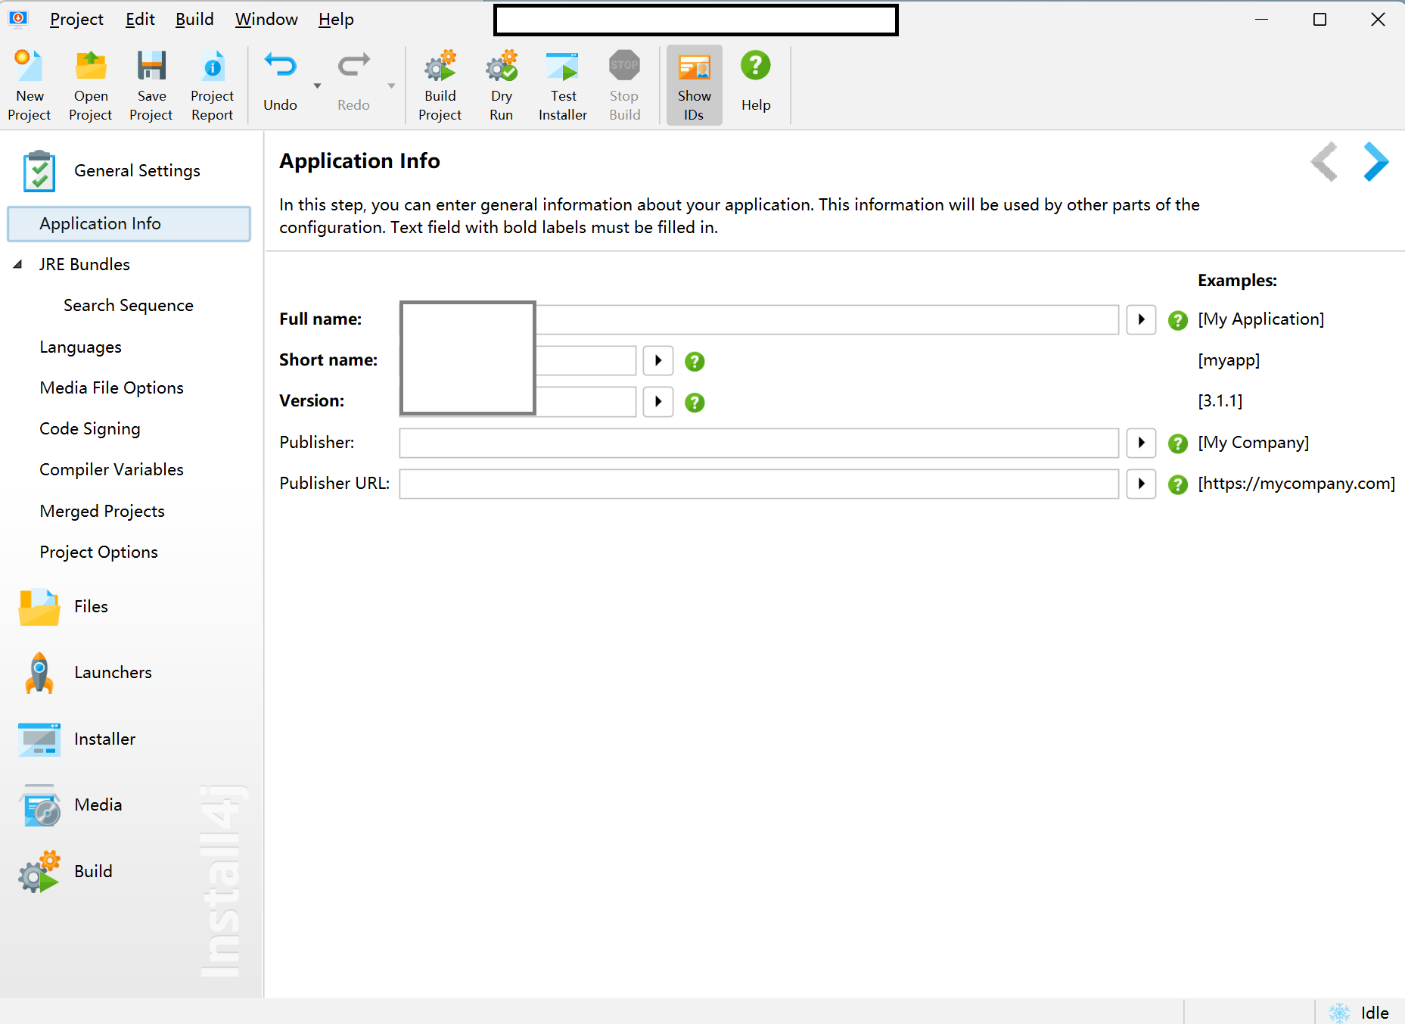Open the Project Options step
Viewport: 1405px width, 1024px height.
(99, 552)
